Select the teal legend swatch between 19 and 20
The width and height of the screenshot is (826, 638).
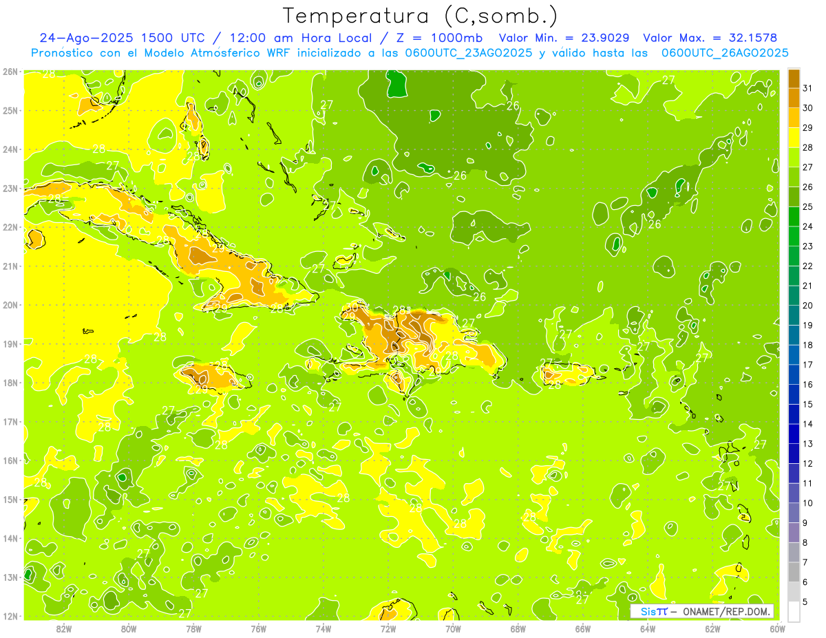[x=794, y=315]
